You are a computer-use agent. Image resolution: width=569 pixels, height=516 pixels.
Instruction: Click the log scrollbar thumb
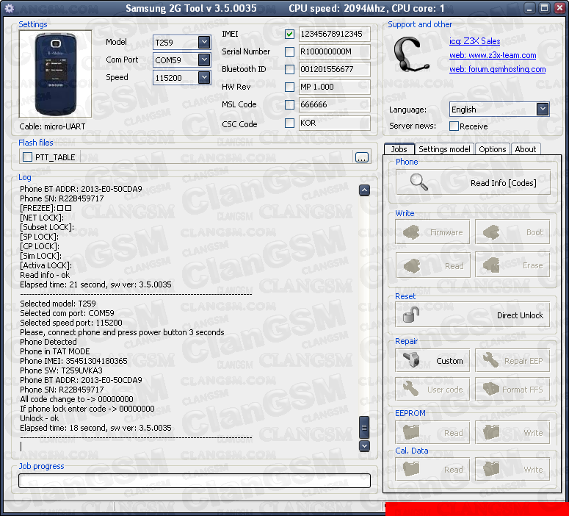point(364,427)
